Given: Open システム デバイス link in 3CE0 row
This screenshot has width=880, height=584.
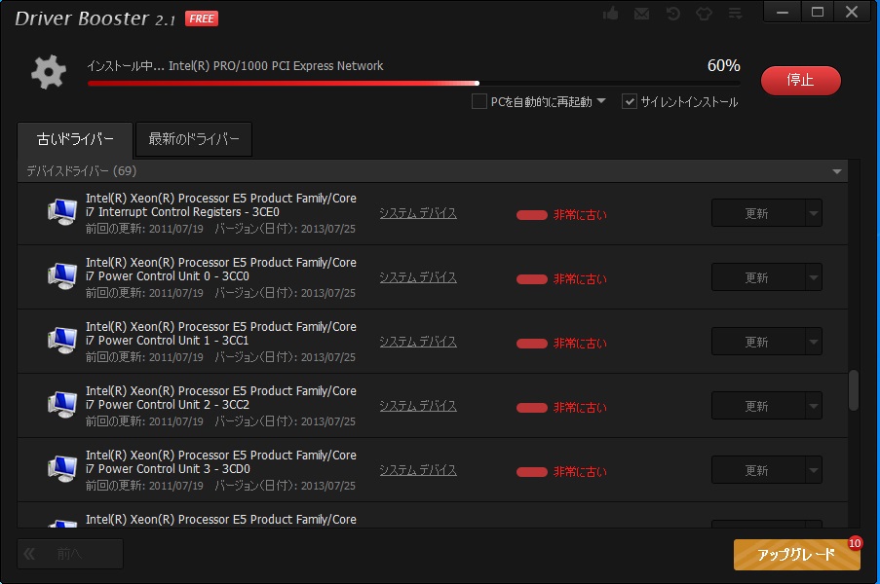Looking at the screenshot, I should (x=418, y=213).
